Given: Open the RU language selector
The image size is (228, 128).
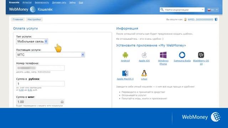Looking at the screenshot, I should pos(213,10).
